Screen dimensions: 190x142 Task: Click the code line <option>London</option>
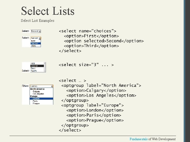pyautogui.click(x=95, y=110)
